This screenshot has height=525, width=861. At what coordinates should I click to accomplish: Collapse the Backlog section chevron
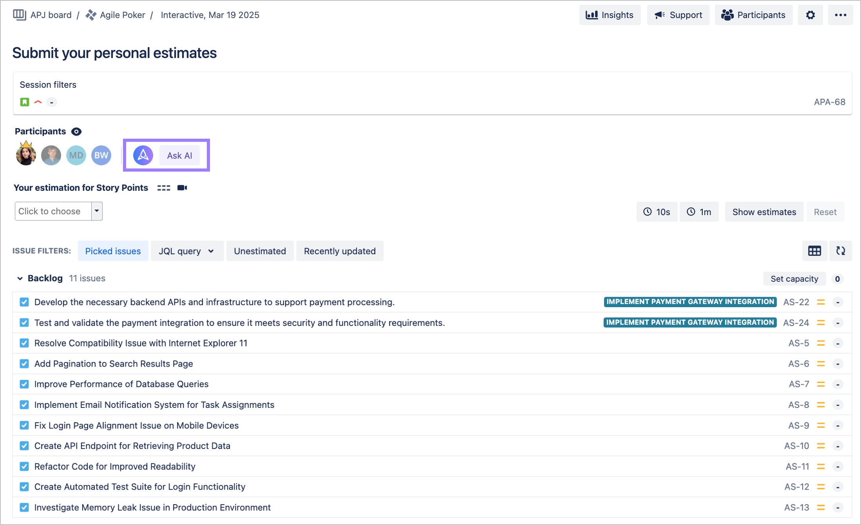click(x=20, y=279)
